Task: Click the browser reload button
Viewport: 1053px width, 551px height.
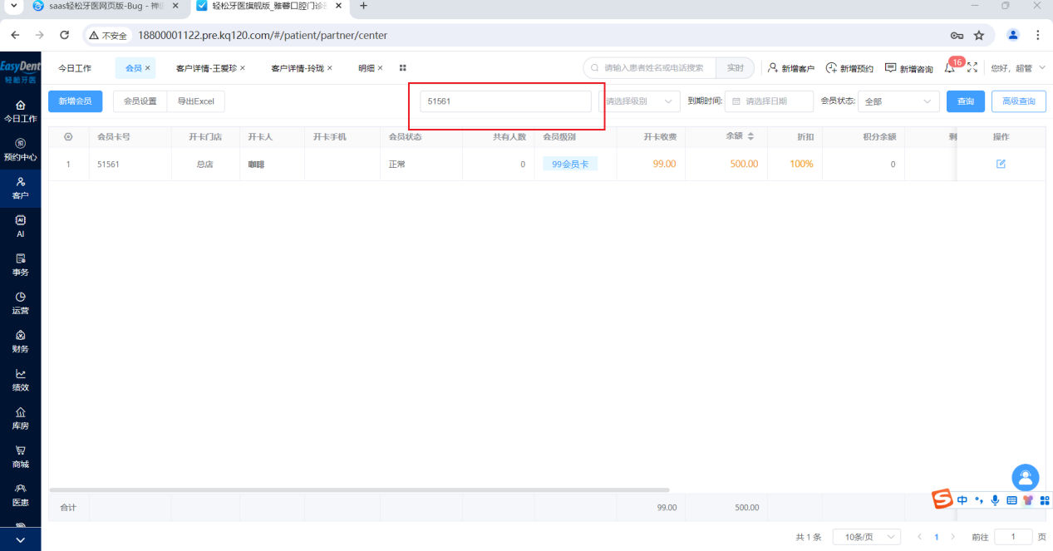Action: pyautogui.click(x=65, y=36)
